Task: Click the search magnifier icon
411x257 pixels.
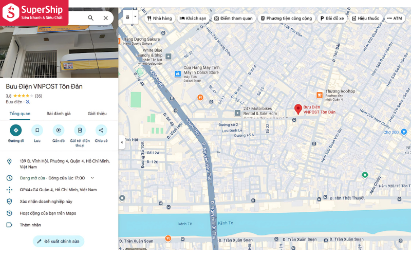Action: [91, 18]
